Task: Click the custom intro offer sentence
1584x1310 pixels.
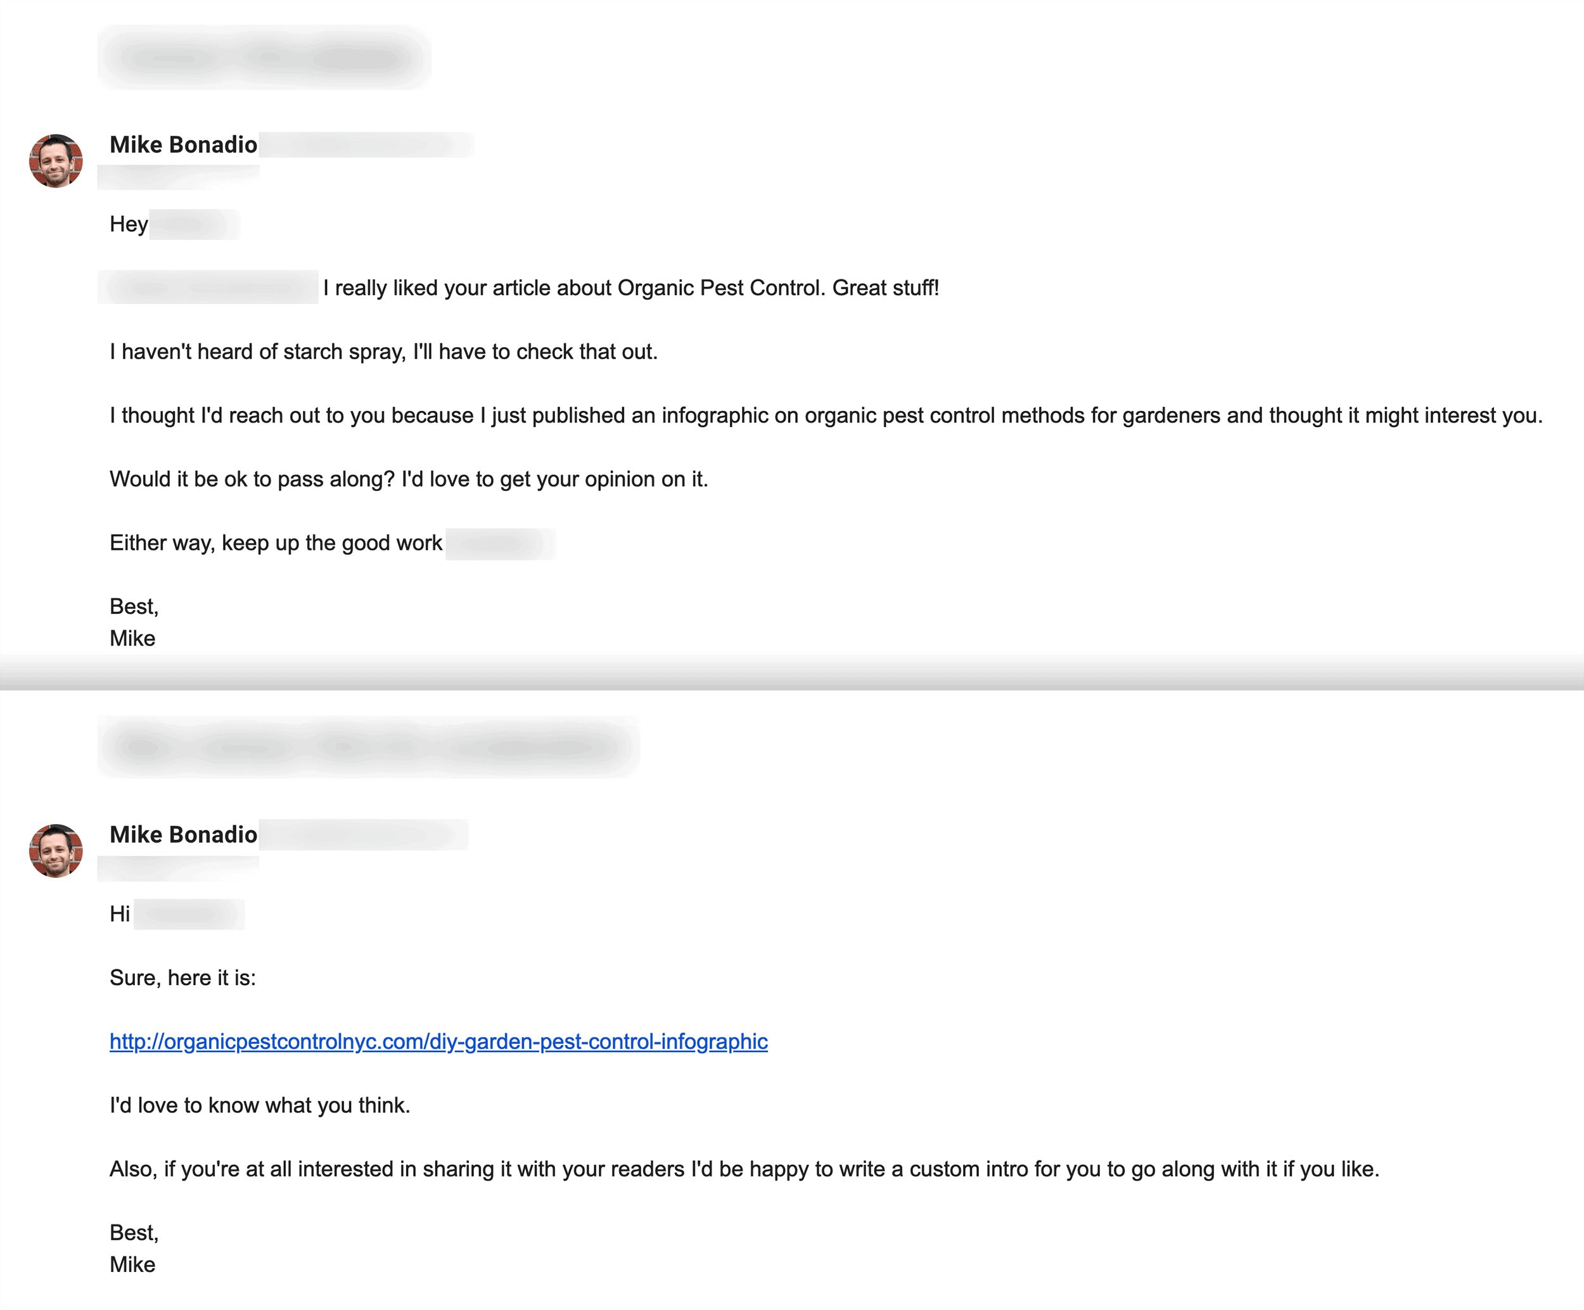Action: [744, 1169]
